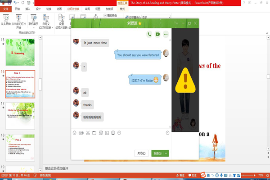Screen dimensions: 270x180
Task: Click the 'It just more time' message
Action: click(95, 43)
